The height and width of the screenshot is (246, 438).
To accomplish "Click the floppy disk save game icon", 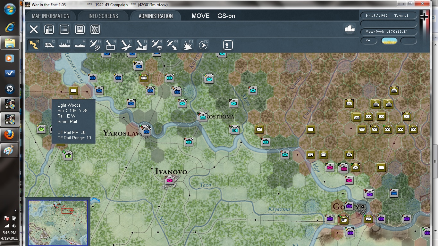I will tap(80, 29).
